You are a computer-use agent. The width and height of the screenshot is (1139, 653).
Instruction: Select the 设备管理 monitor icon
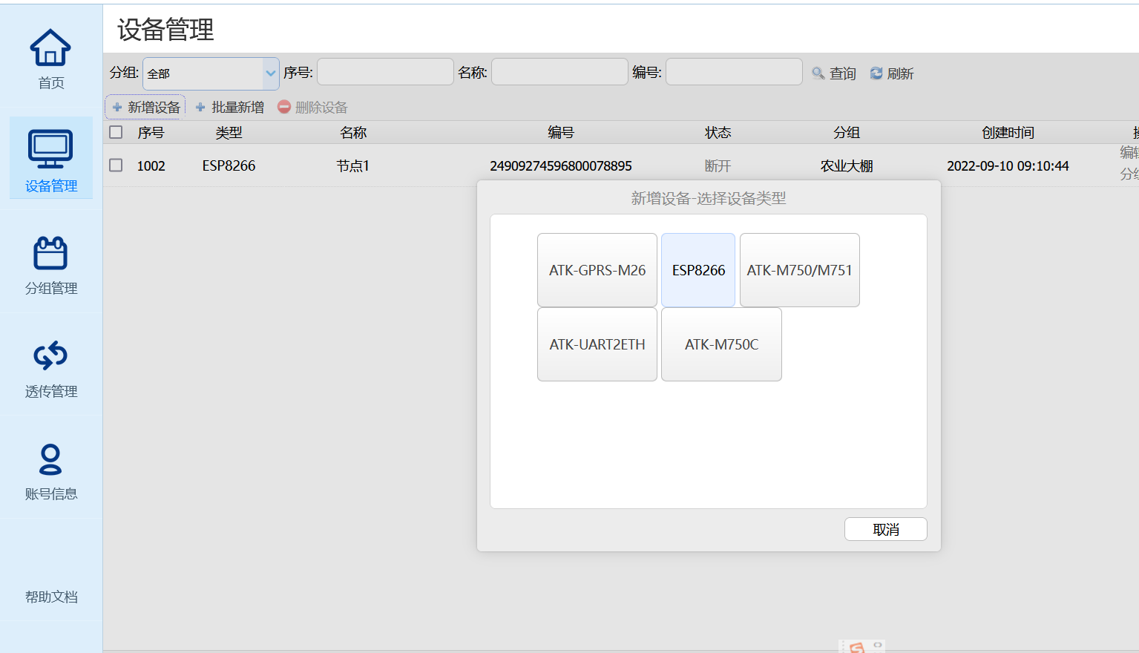coord(50,149)
